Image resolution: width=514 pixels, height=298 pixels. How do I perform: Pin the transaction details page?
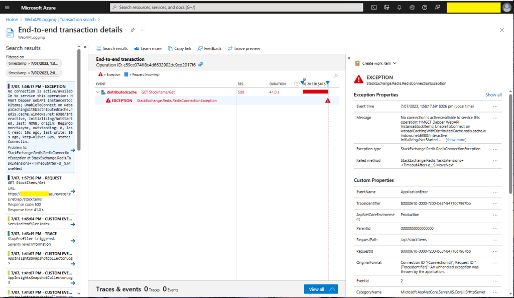tap(133, 30)
